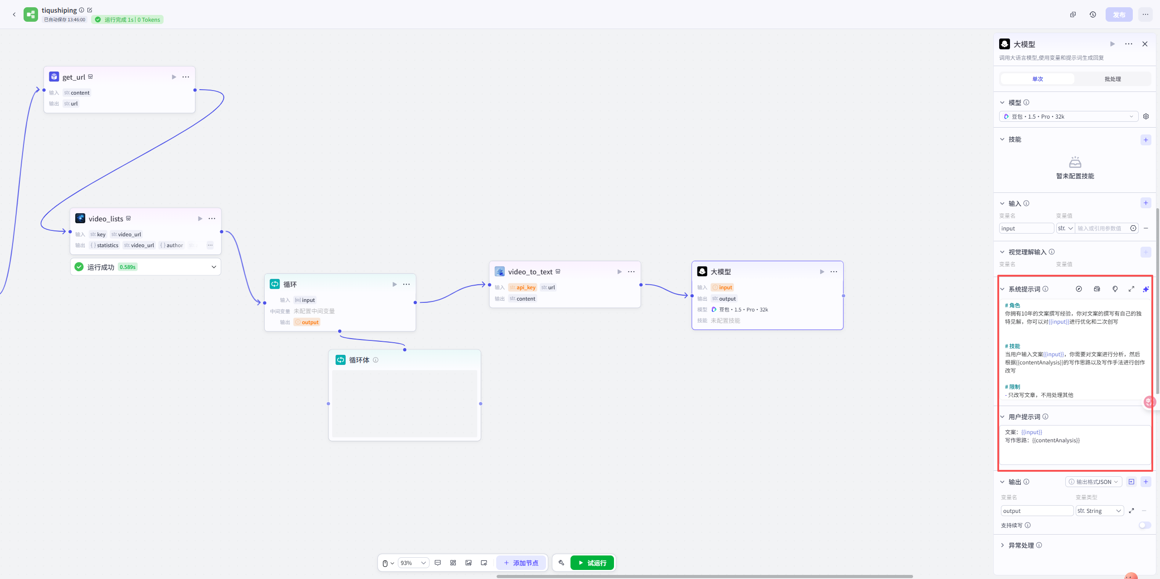
Task: Click the compass icon in 系统提示词 header
Action: click(x=1078, y=289)
